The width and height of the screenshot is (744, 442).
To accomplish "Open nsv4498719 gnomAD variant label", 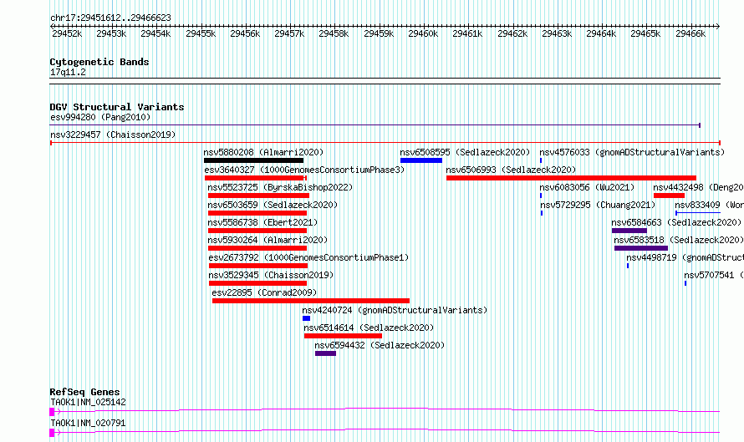I will pos(685,257).
